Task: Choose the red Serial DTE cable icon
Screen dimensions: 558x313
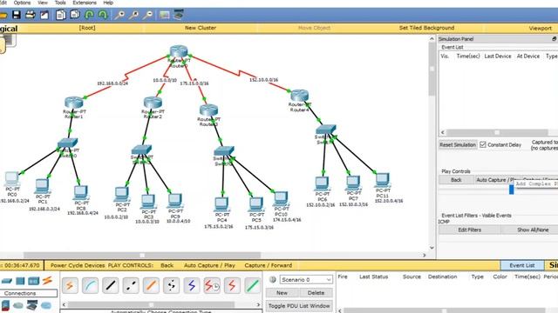Action: [232, 285]
